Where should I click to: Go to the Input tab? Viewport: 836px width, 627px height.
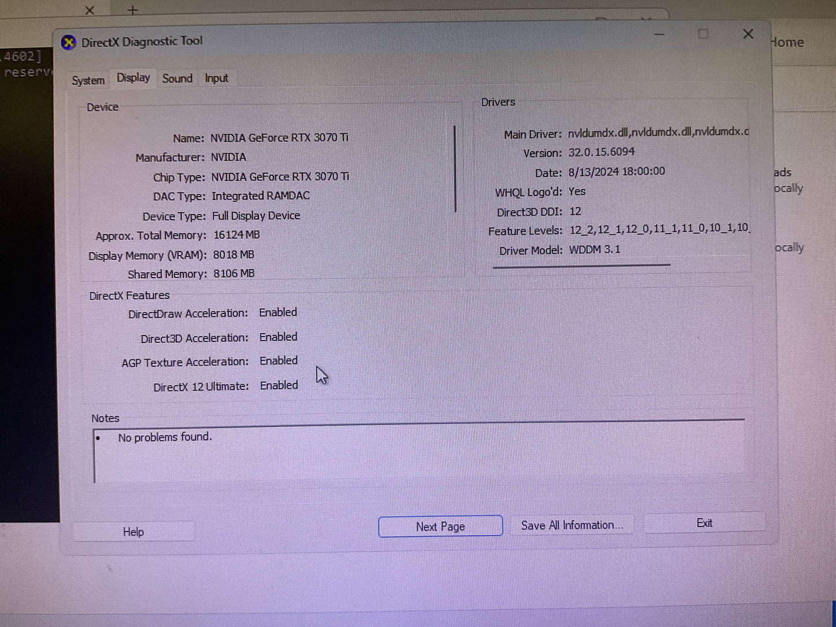pyautogui.click(x=216, y=79)
